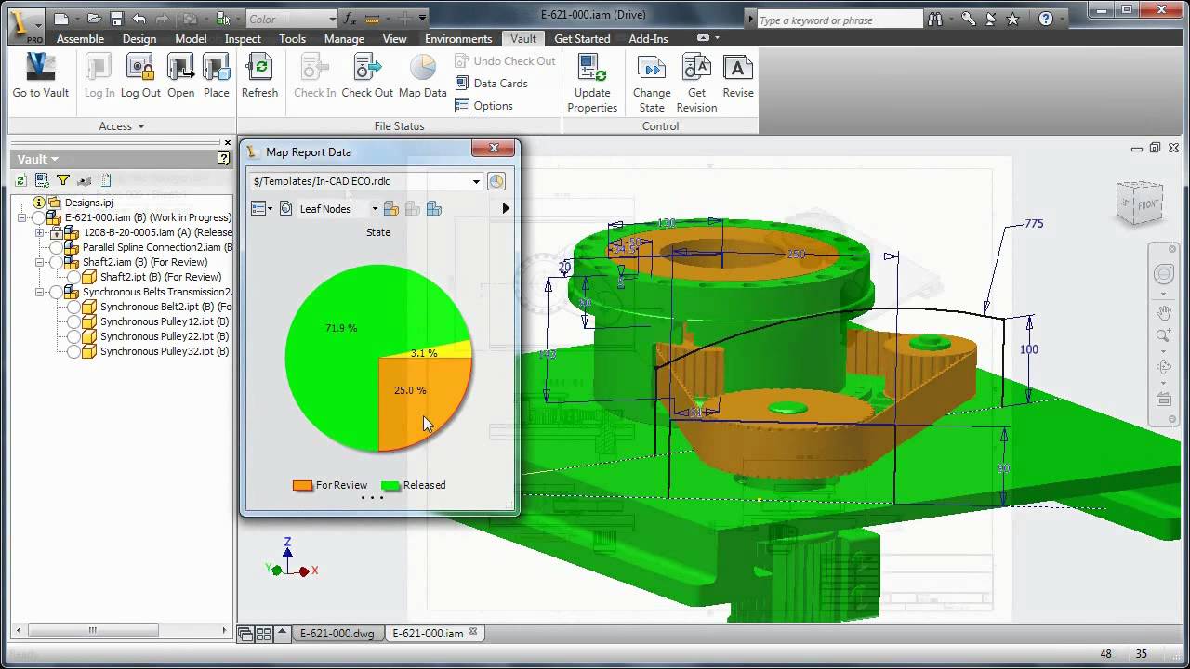Collapse the E-621-000.iam tree node
The image size is (1190, 669).
pos(22,217)
